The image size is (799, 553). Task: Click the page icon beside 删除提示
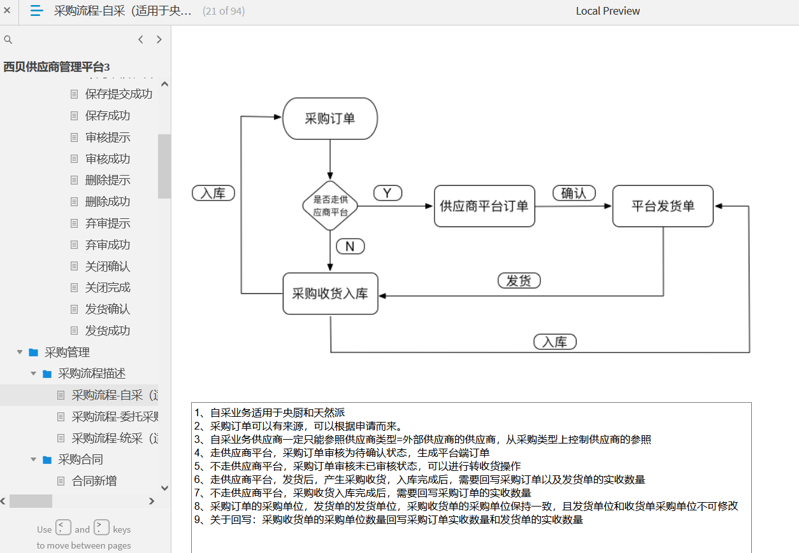(75, 180)
